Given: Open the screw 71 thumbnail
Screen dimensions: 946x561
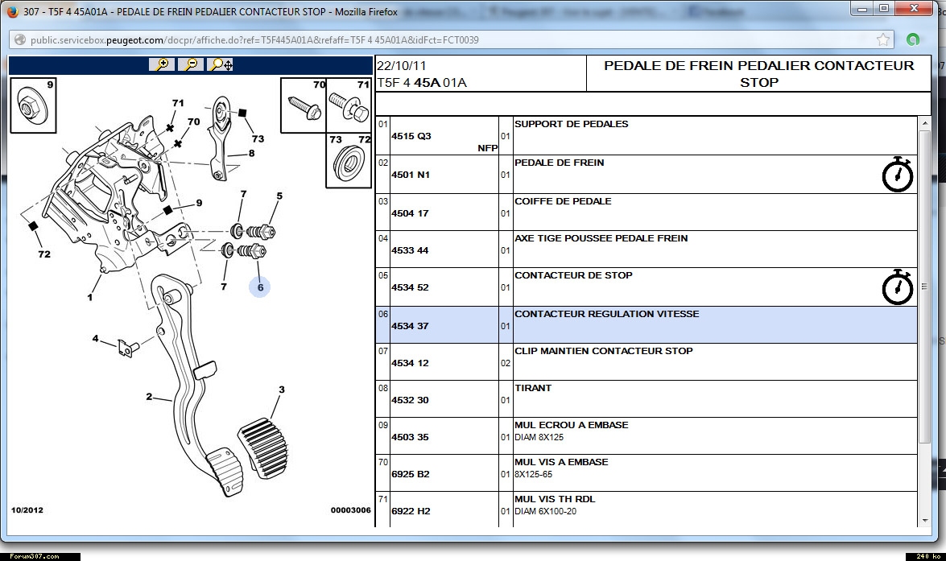Looking at the screenshot, I should (349, 105).
